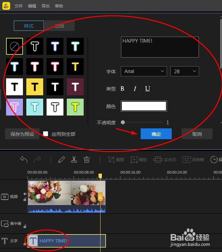Choose the yellow T on black style
The image size is (222, 252).
[x=75, y=67]
